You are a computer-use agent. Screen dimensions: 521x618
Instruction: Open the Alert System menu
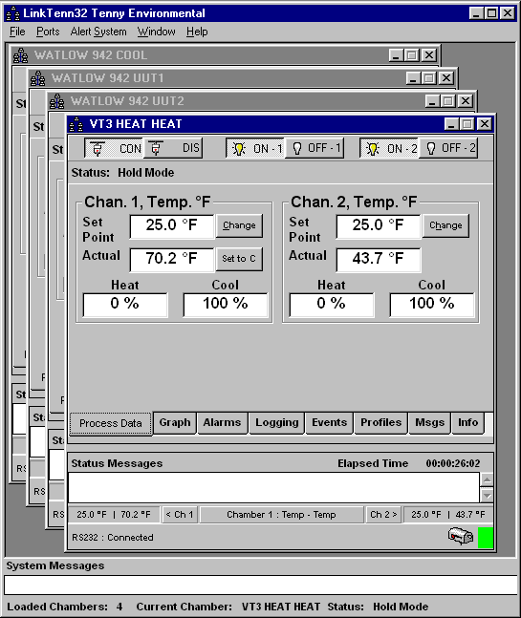[x=98, y=32]
